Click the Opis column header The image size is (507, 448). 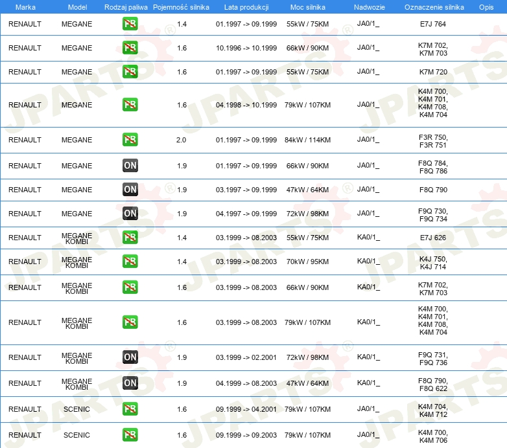486,7
